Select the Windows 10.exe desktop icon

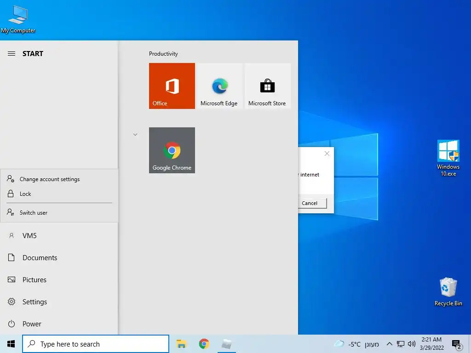coord(448,158)
